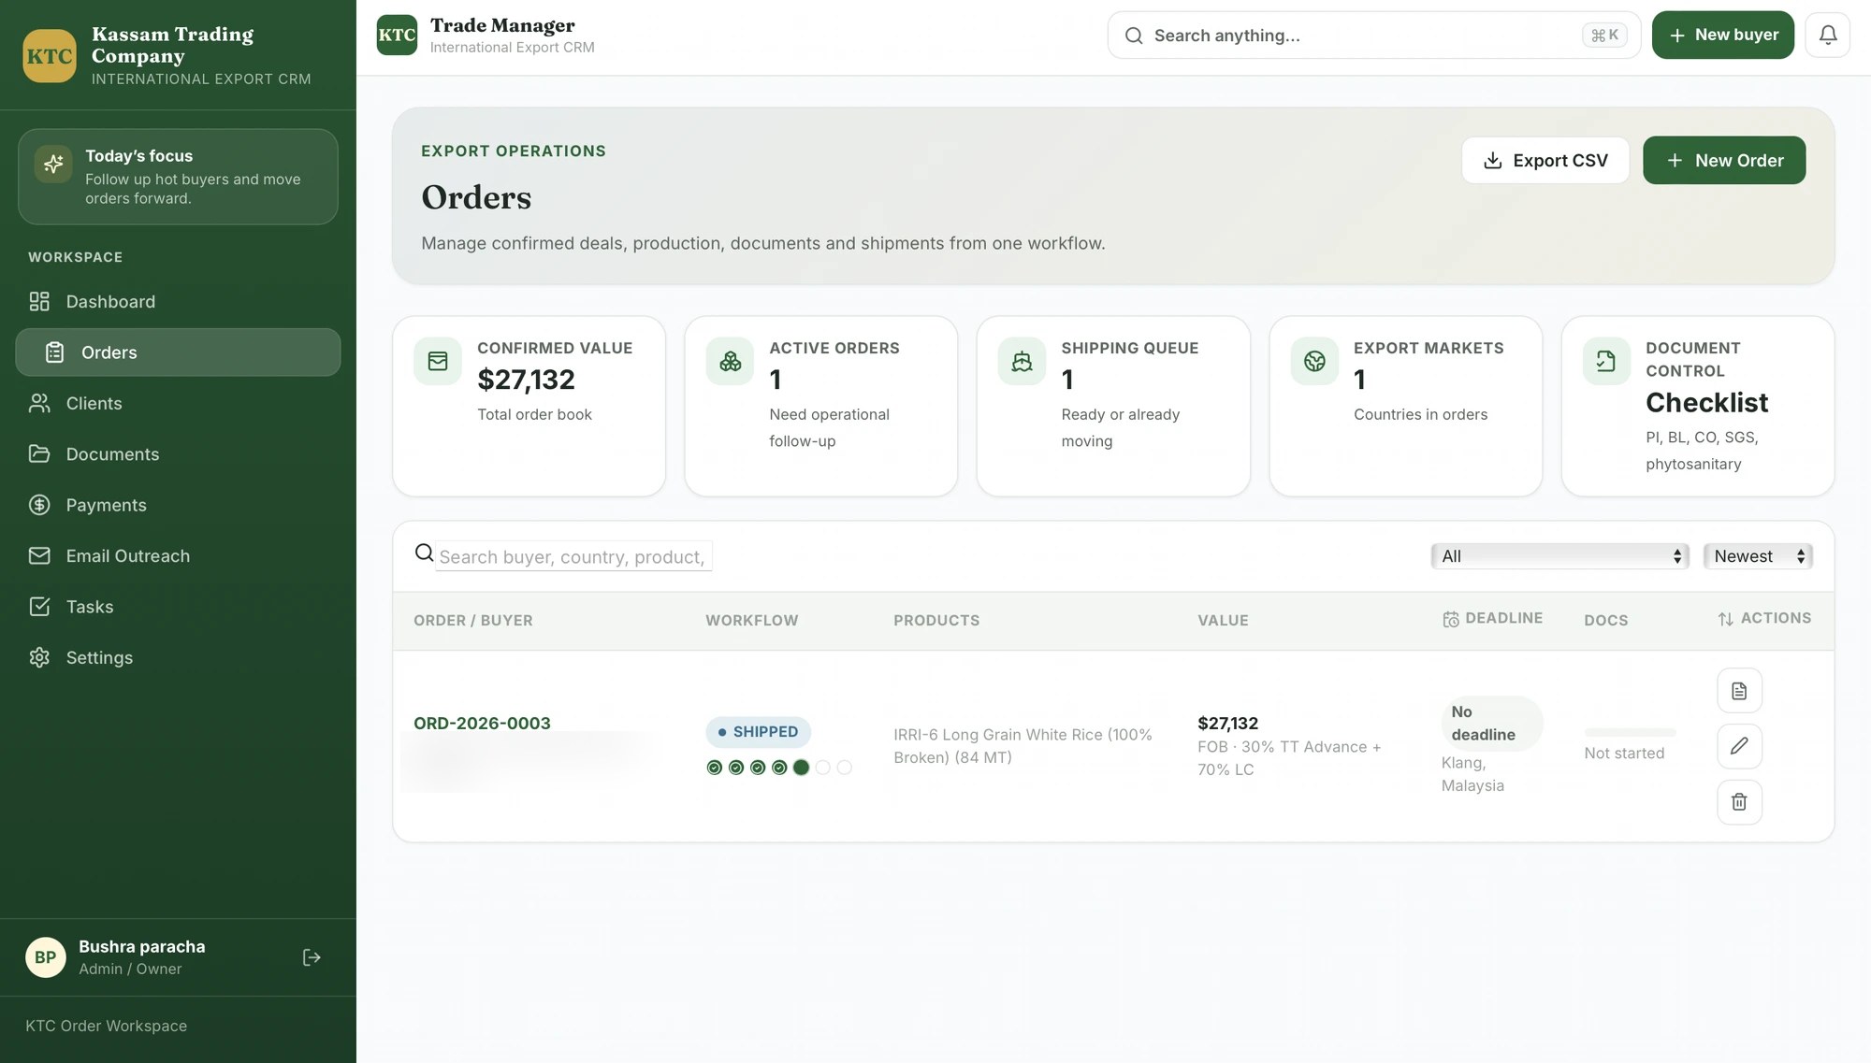The width and height of the screenshot is (1871, 1063).
Task: Open the notifications bell
Action: tap(1827, 36)
